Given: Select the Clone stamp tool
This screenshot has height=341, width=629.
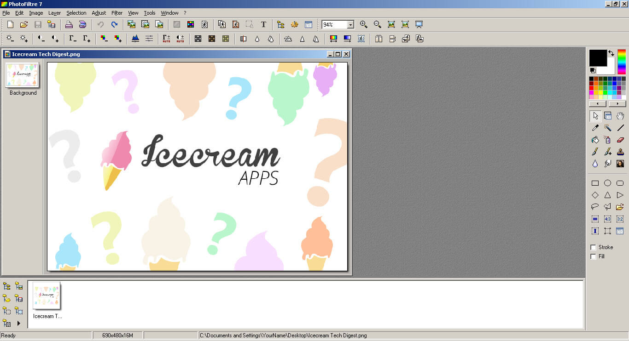Looking at the screenshot, I should (620, 152).
